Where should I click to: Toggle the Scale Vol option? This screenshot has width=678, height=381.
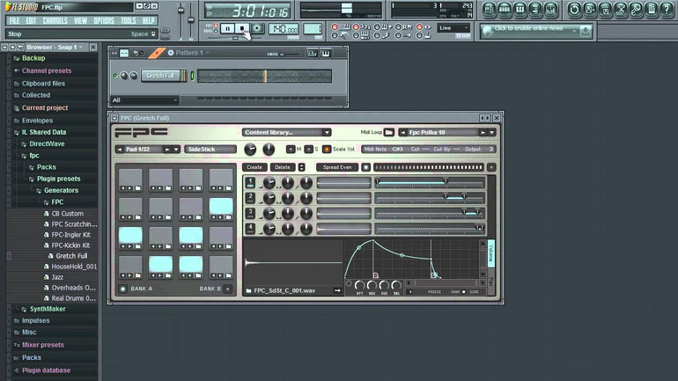click(327, 149)
